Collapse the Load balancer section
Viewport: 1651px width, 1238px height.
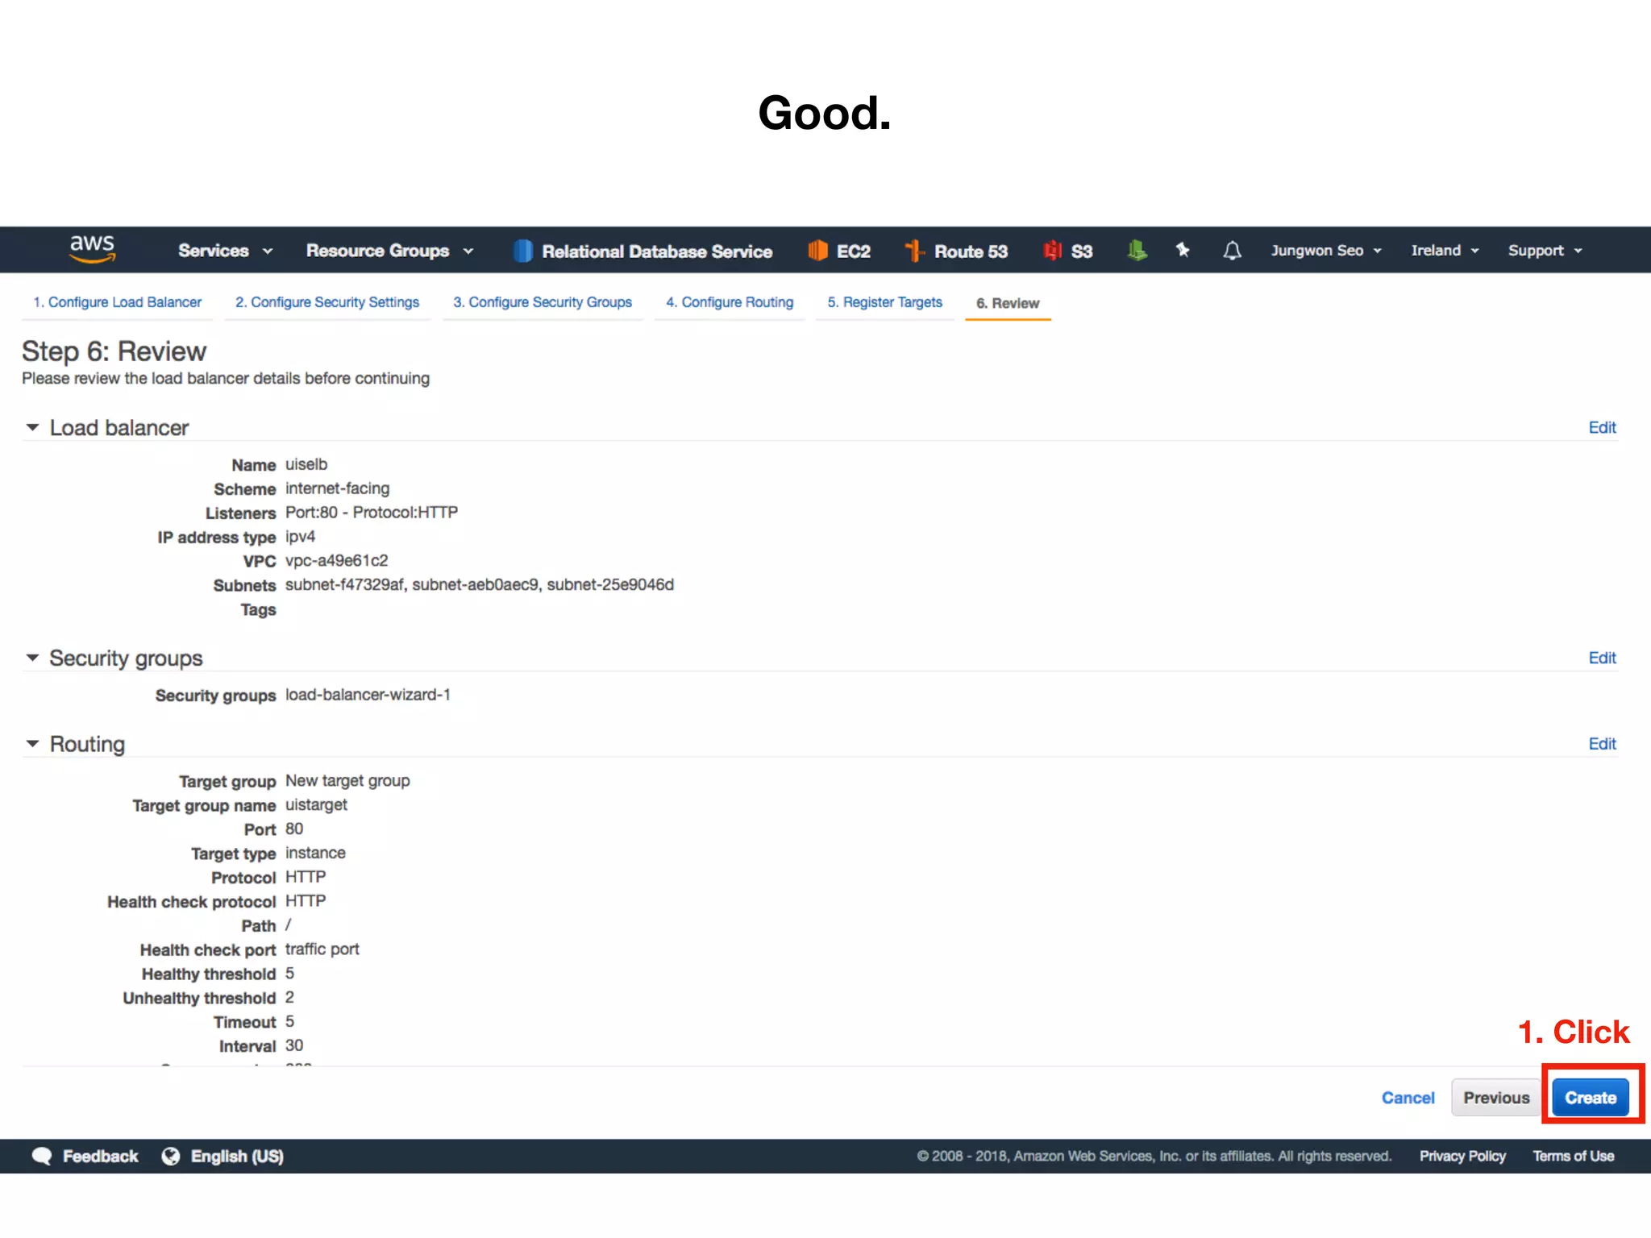click(32, 427)
